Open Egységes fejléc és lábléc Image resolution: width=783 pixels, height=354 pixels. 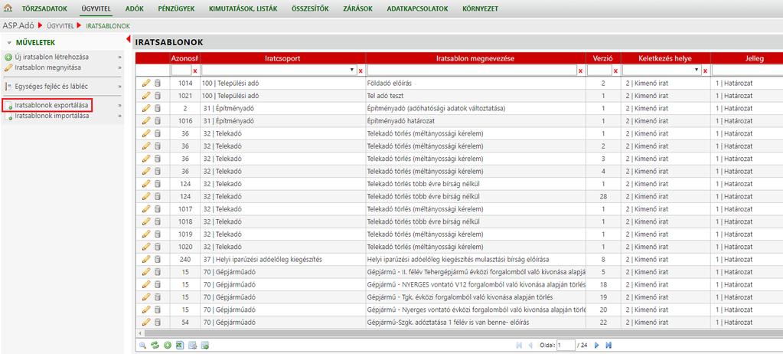(x=51, y=87)
